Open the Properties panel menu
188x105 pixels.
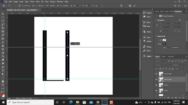(186, 12)
